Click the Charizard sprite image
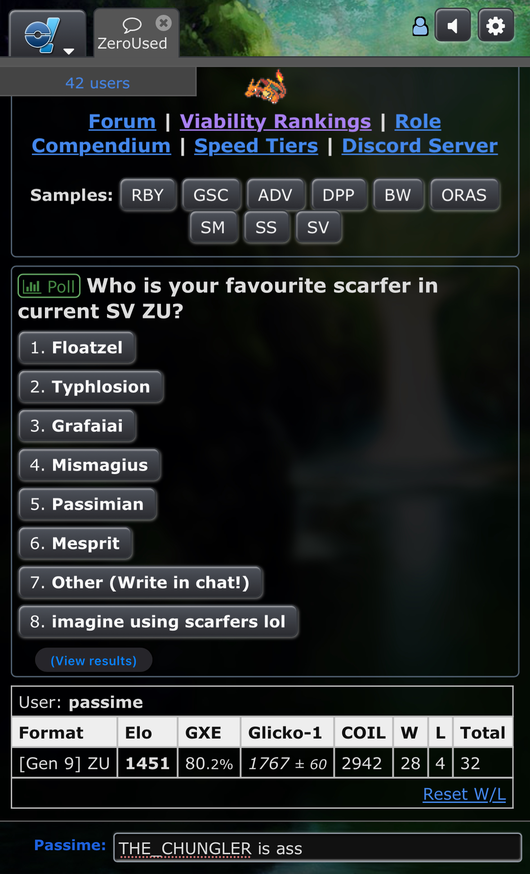This screenshot has height=874, width=530. (266, 86)
